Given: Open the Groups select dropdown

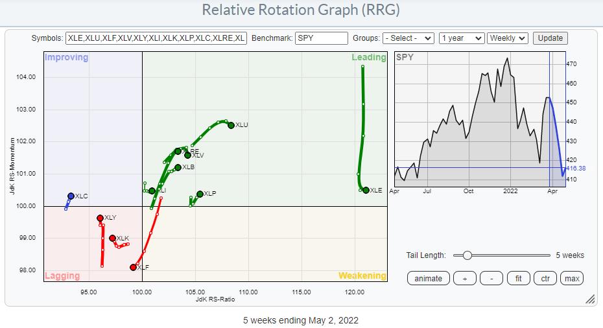Looking at the screenshot, I should pyautogui.click(x=408, y=38).
